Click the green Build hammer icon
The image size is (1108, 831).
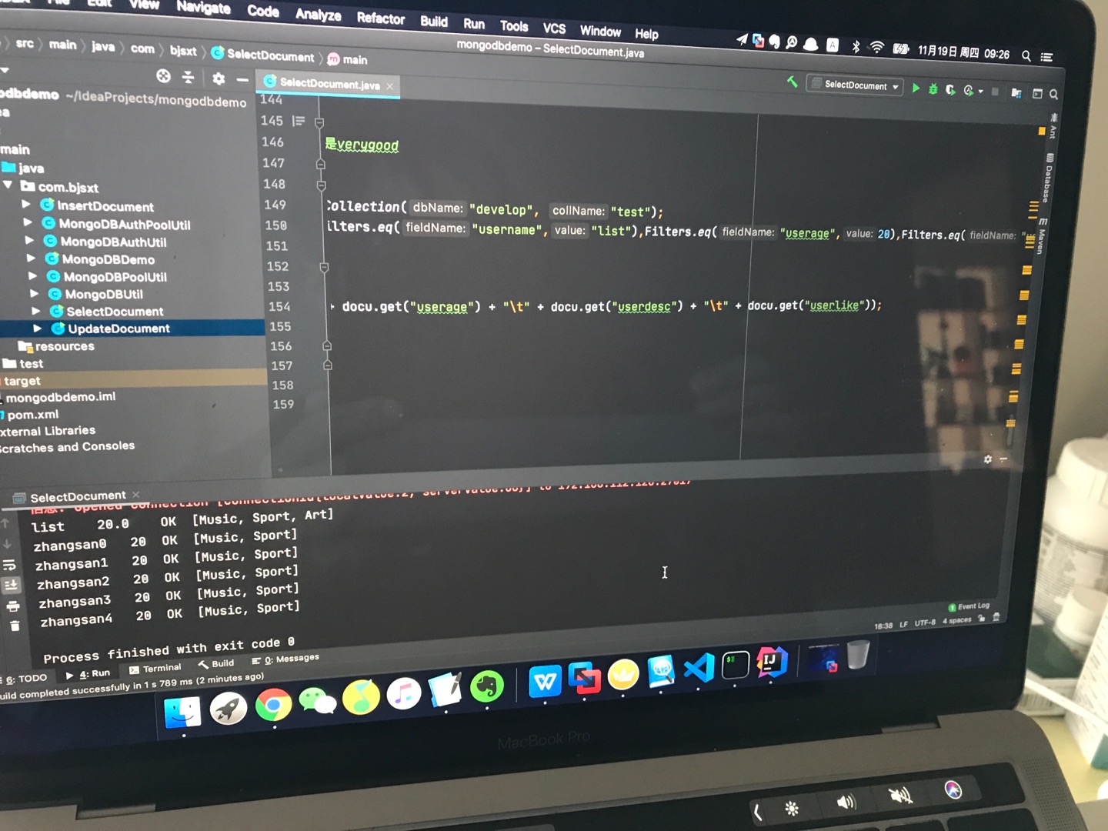[792, 82]
